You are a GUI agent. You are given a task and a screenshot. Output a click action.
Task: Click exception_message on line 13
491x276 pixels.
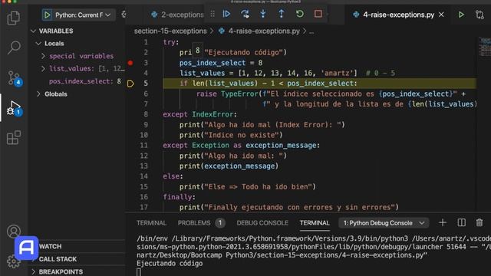tap(239, 166)
